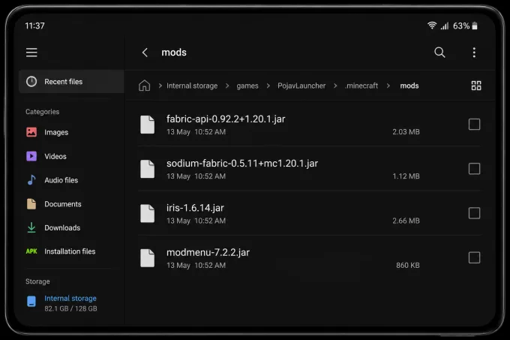Navigate to .minecraft breadcrumb folder

coord(361,86)
